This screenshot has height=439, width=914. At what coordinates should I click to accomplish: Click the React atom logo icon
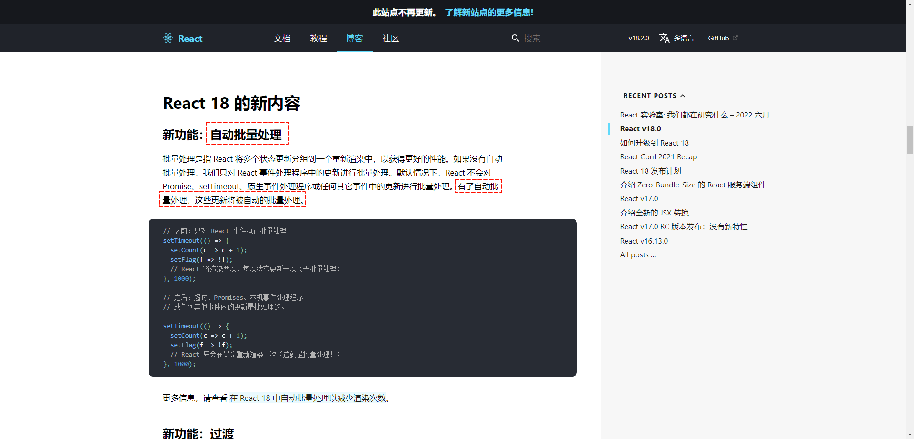coord(168,38)
